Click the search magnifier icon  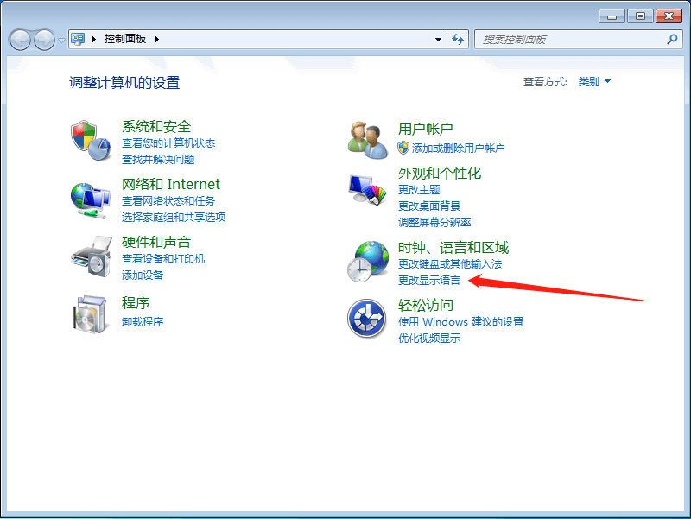[x=672, y=40]
